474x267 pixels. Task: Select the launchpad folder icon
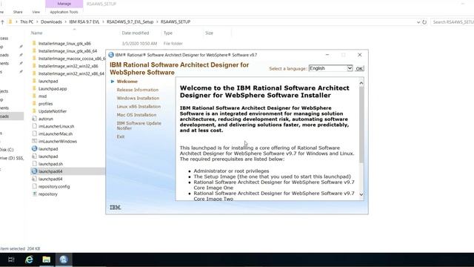pyautogui.click(x=34, y=81)
